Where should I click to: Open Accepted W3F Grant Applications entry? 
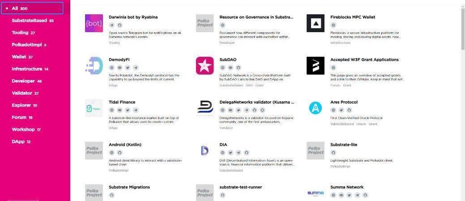(364, 59)
